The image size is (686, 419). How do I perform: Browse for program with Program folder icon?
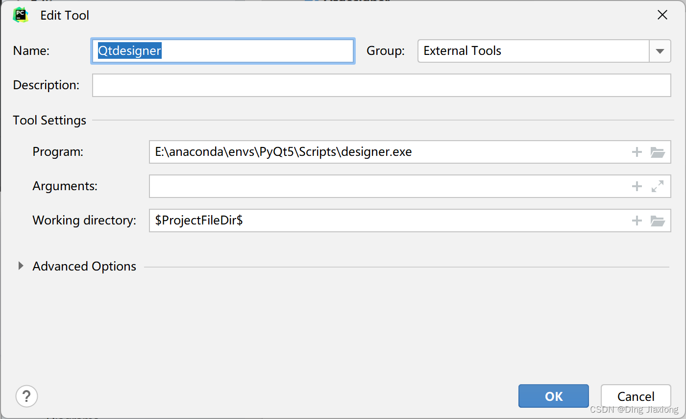[x=658, y=152]
